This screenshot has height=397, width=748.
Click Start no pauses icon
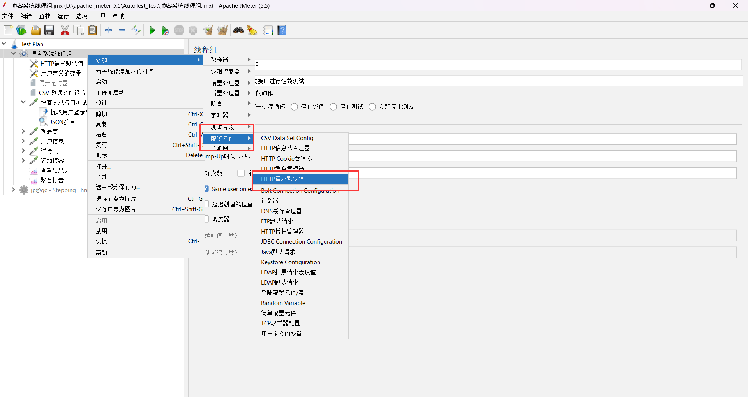point(165,30)
